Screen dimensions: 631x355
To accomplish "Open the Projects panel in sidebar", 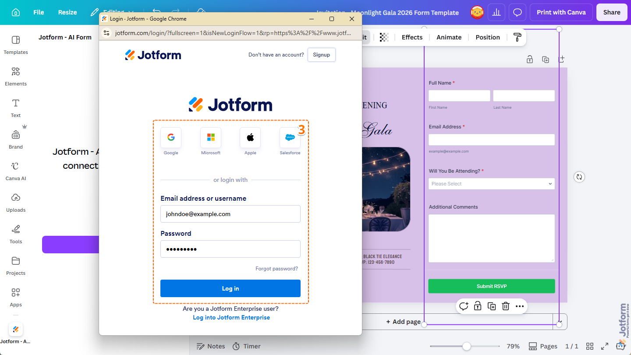I will pyautogui.click(x=16, y=266).
